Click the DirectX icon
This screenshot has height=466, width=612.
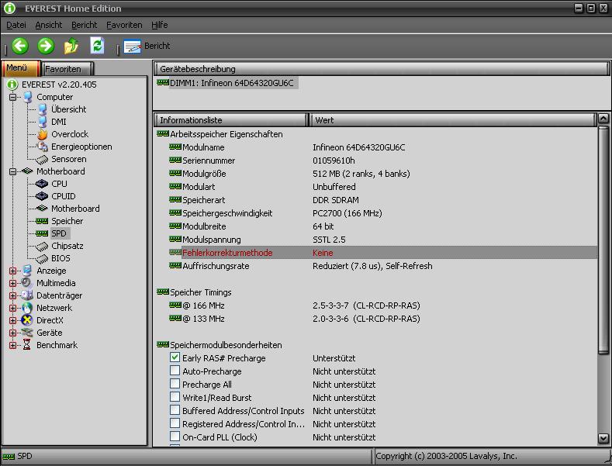(x=27, y=320)
